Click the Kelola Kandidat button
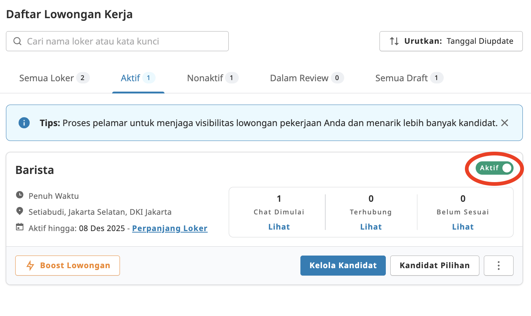531x316 pixels. click(x=343, y=265)
